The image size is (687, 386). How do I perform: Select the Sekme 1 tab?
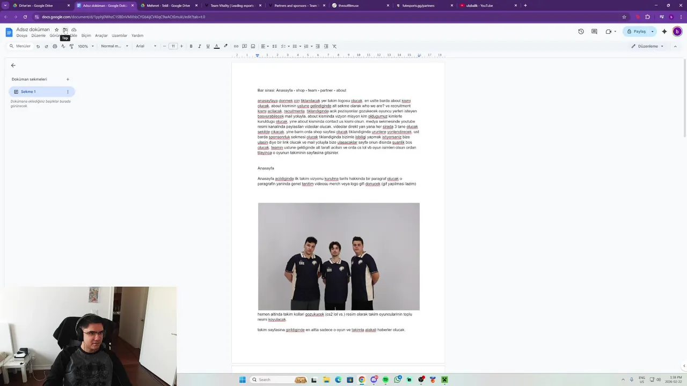[42, 92]
